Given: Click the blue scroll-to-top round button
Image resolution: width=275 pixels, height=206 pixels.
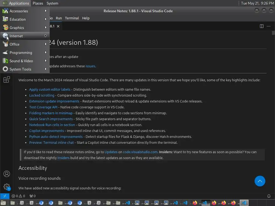Looking at the screenshot, I should click(x=260, y=181).
